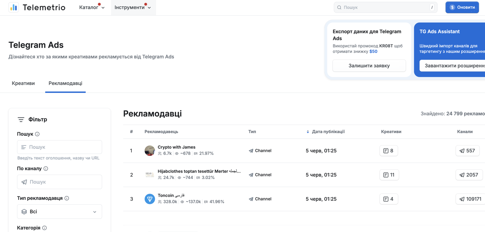Click inside the По каналу search field

59,182
